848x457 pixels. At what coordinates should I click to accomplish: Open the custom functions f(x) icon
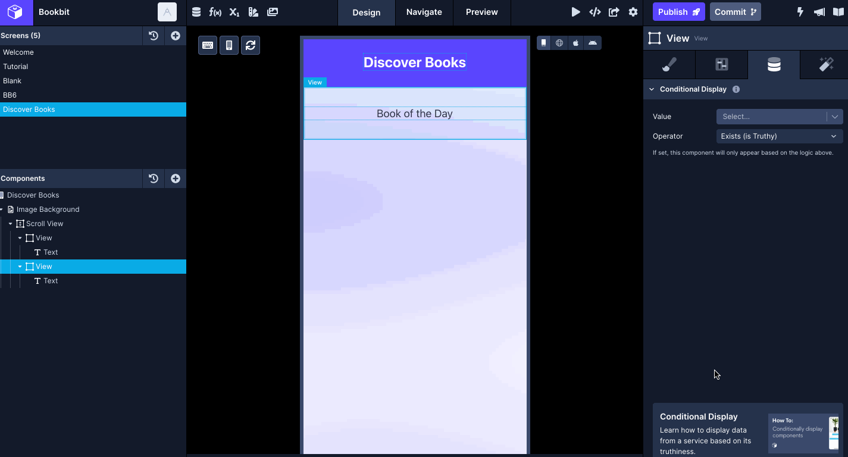pyautogui.click(x=215, y=12)
